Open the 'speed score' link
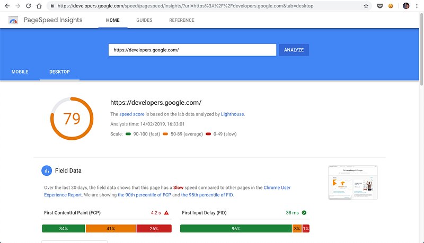Screen dimensions: 424x243 point(131,114)
